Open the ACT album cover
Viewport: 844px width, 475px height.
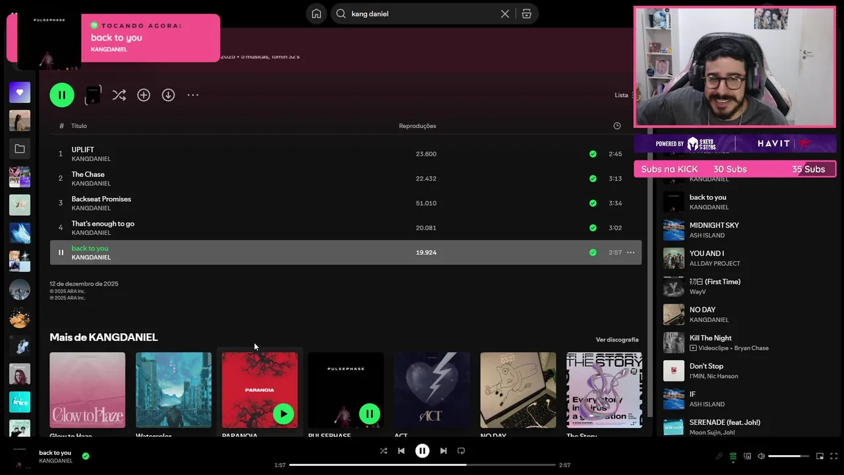pyautogui.click(x=432, y=390)
